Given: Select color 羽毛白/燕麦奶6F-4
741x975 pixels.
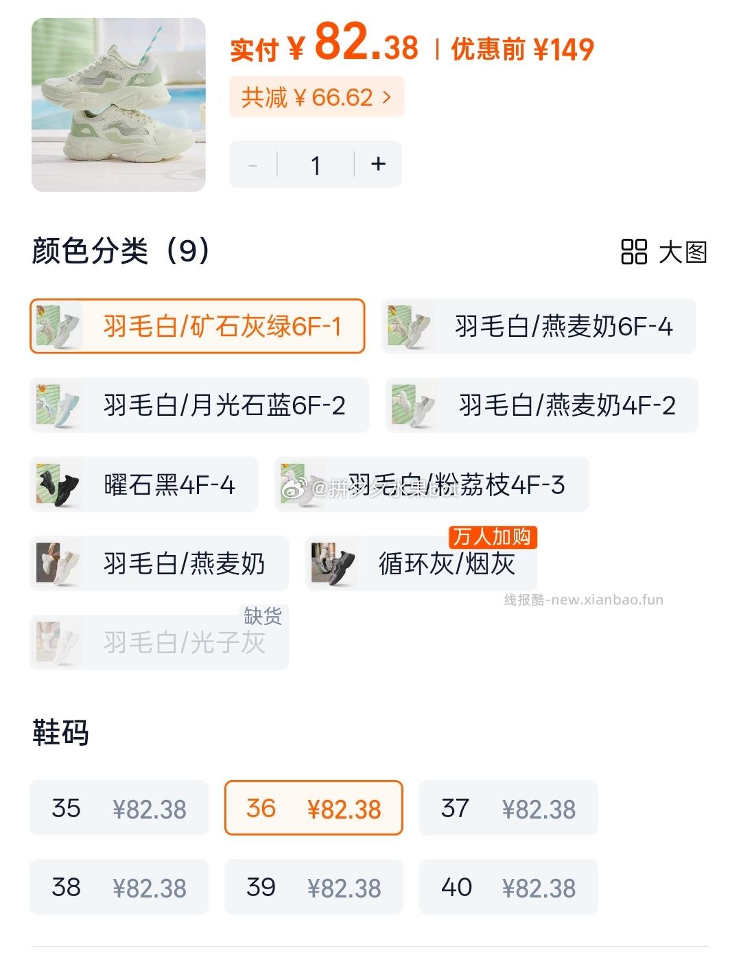Looking at the screenshot, I should click(x=539, y=326).
